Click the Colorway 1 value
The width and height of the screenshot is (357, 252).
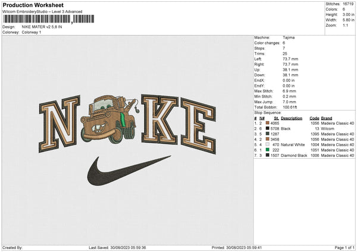click(32, 32)
